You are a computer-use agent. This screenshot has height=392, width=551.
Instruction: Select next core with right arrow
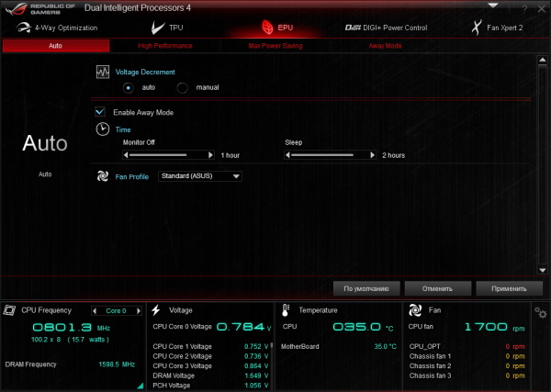pos(139,311)
